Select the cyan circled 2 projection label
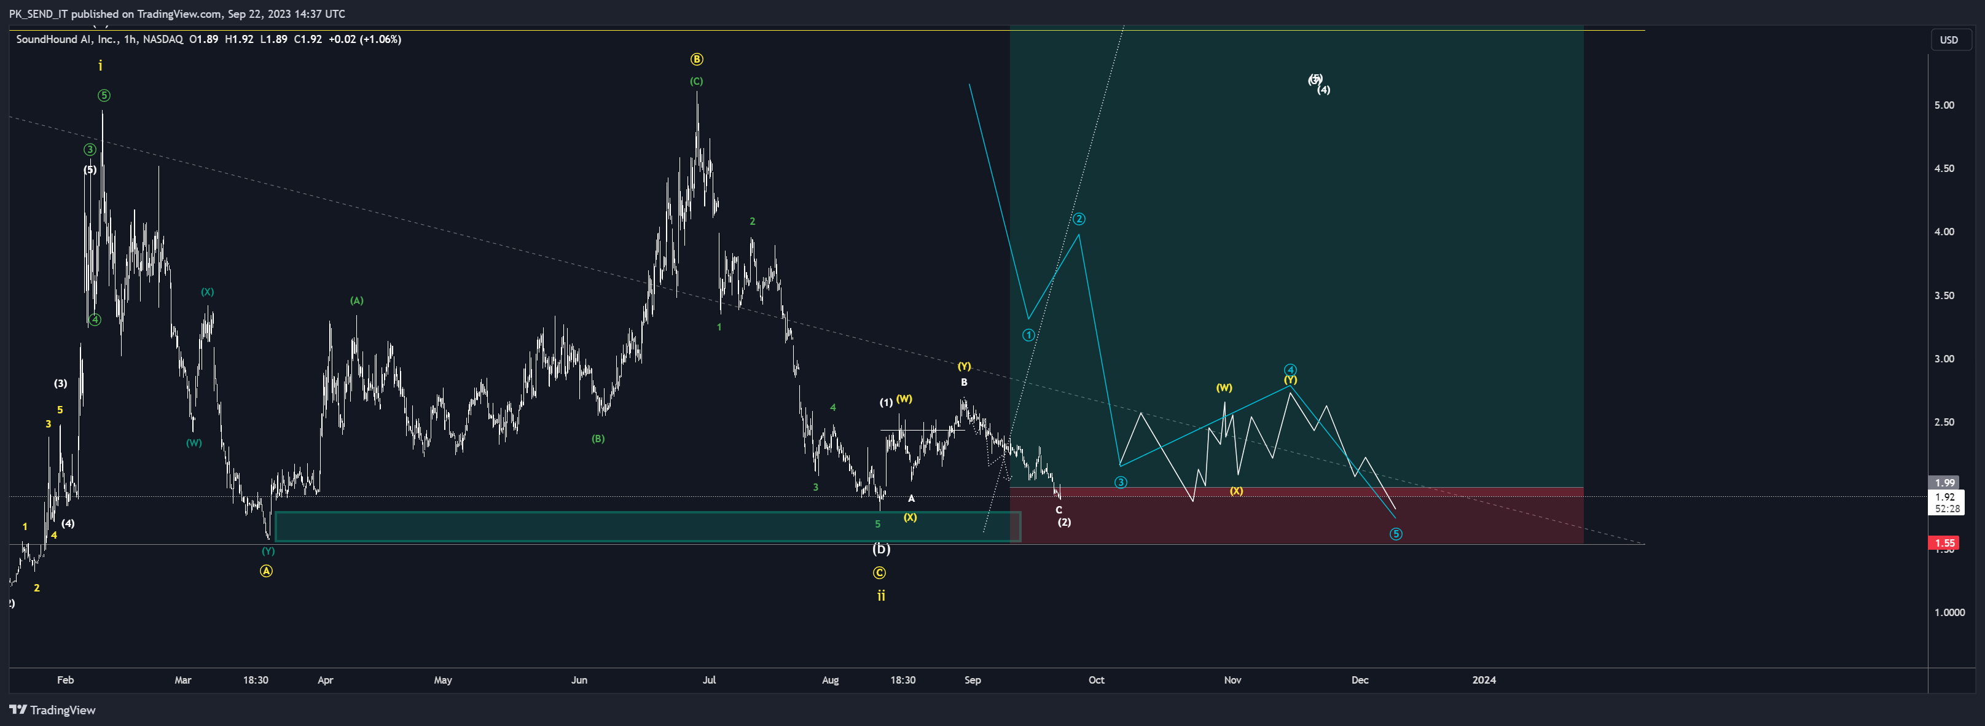This screenshot has width=1985, height=726. tap(1079, 220)
